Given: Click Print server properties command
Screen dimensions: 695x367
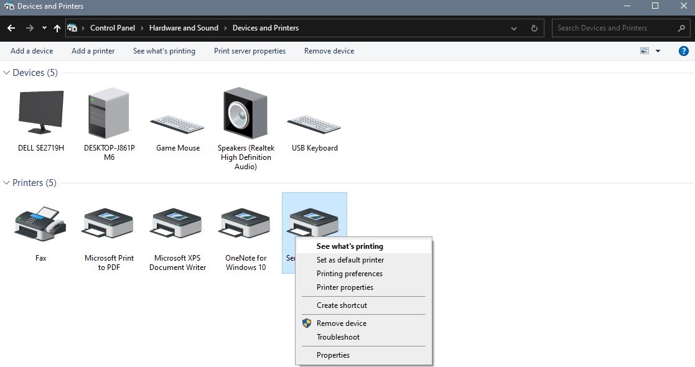Looking at the screenshot, I should [250, 51].
